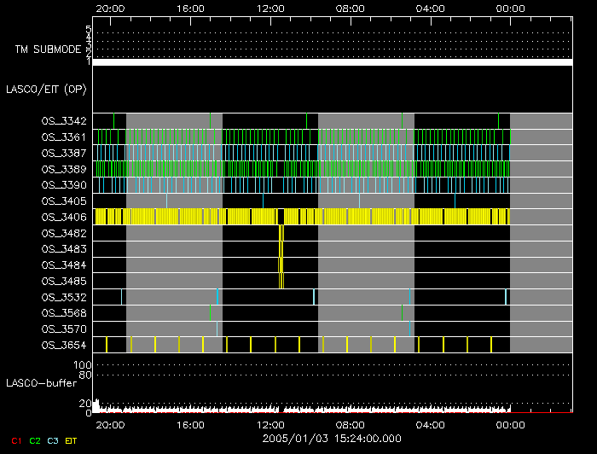Click the 00:00 label on bottom time axis

(x=510, y=424)
